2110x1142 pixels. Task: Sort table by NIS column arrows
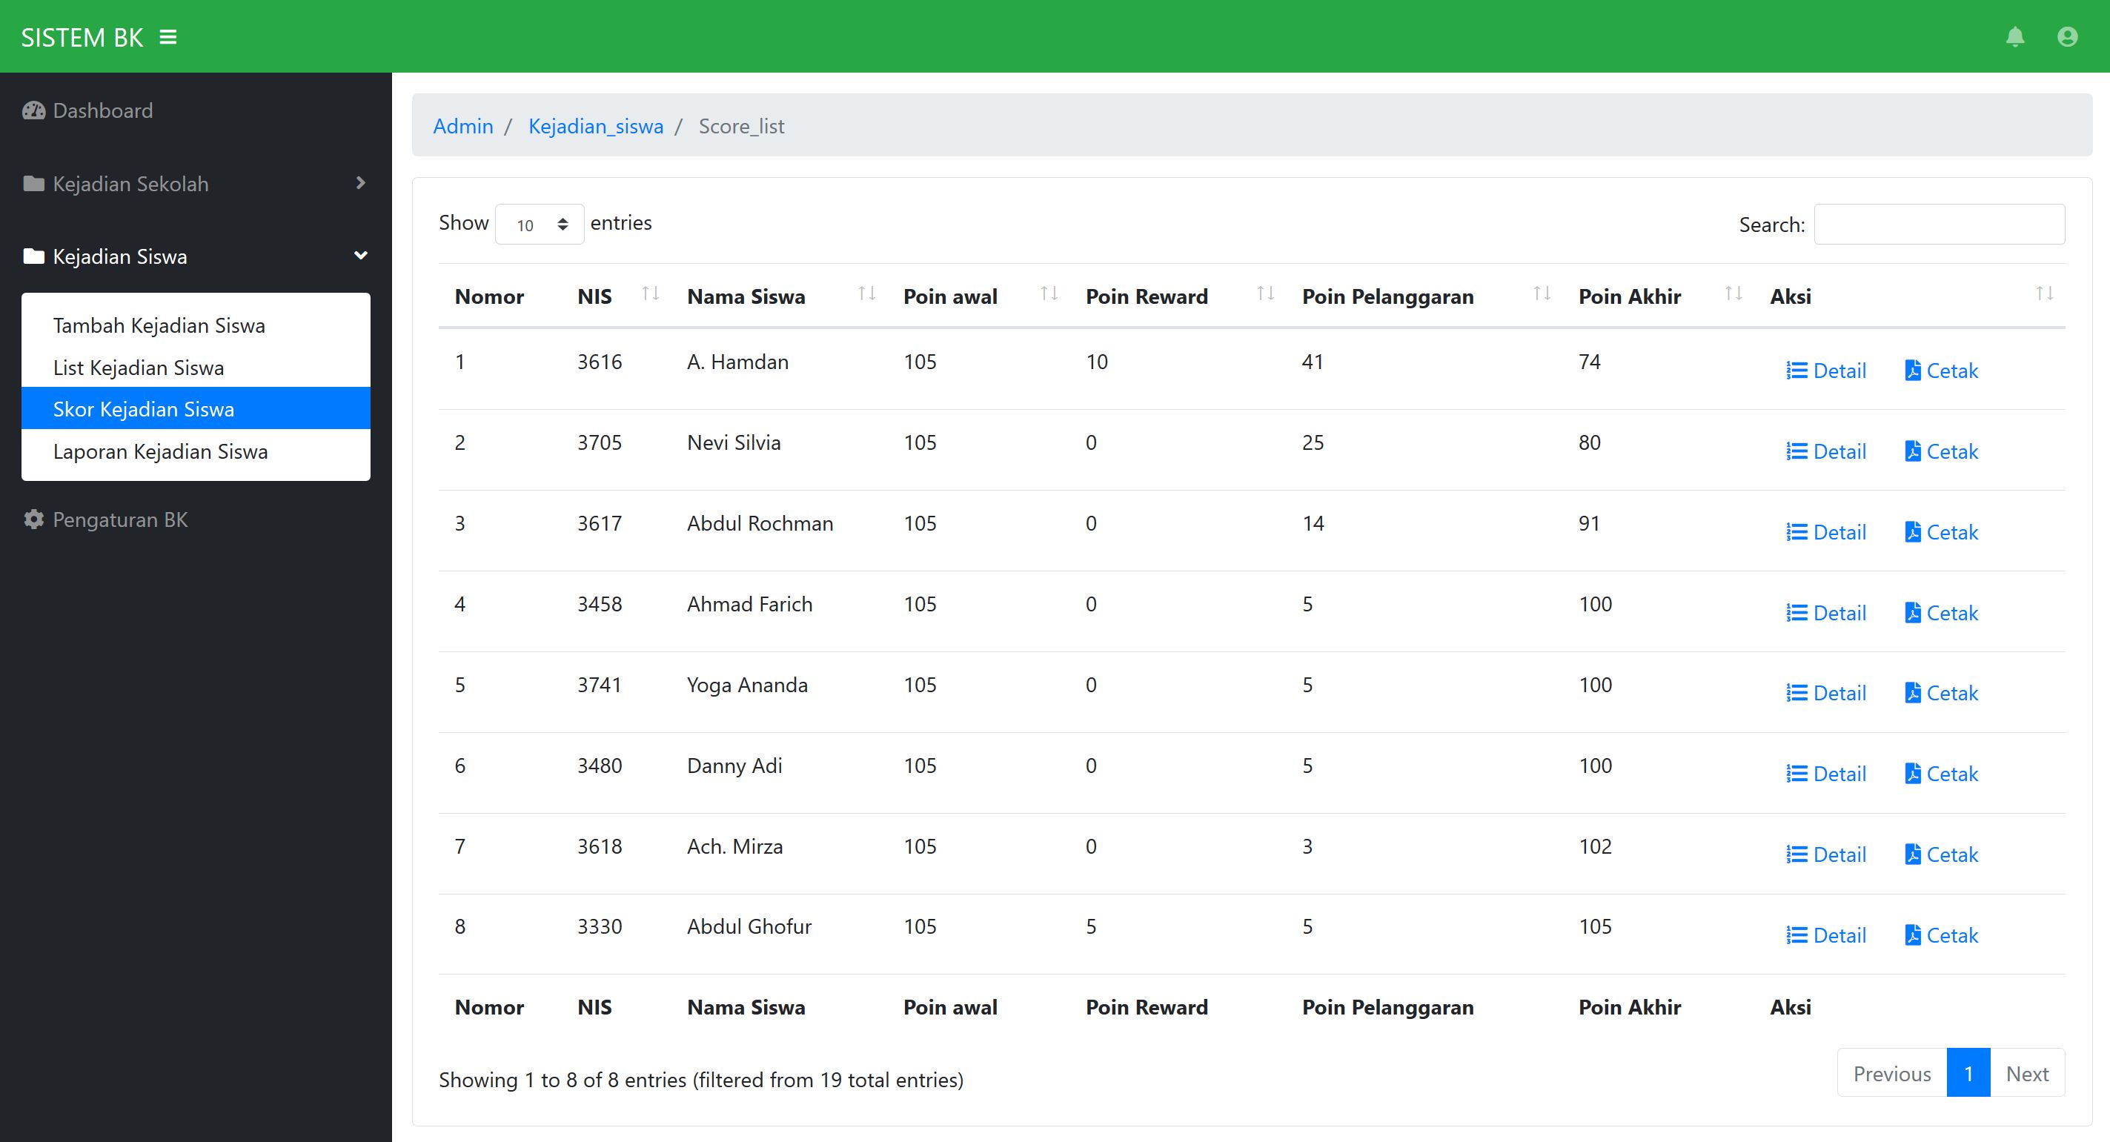point(651,293)
